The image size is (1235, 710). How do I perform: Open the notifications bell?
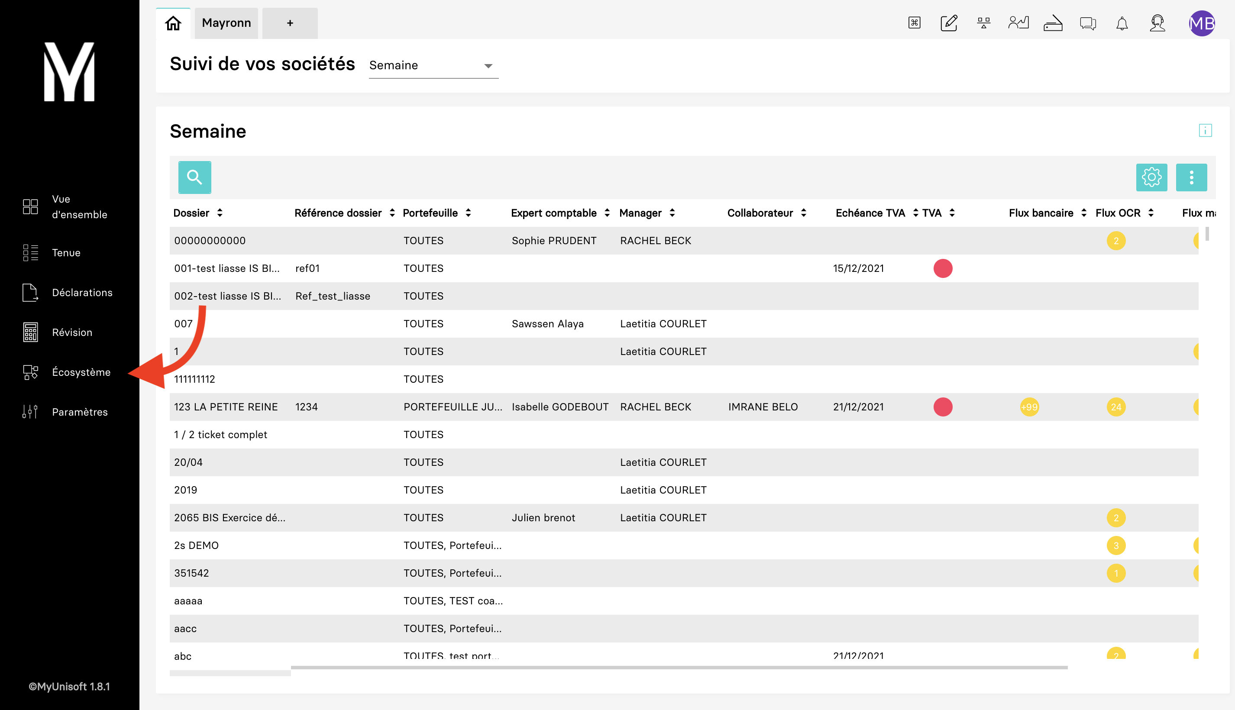point(1122,23)
